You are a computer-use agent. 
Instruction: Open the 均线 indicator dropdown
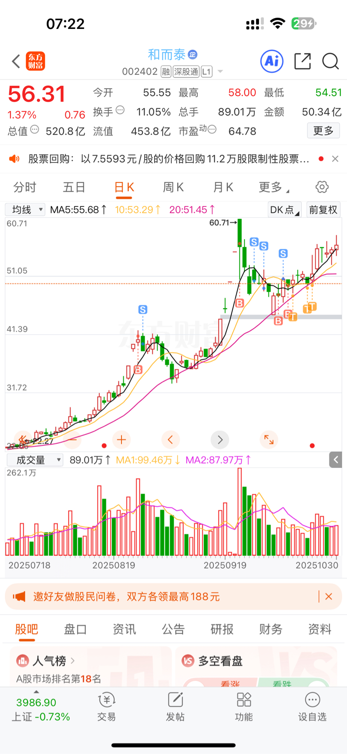tap(25, 210)
